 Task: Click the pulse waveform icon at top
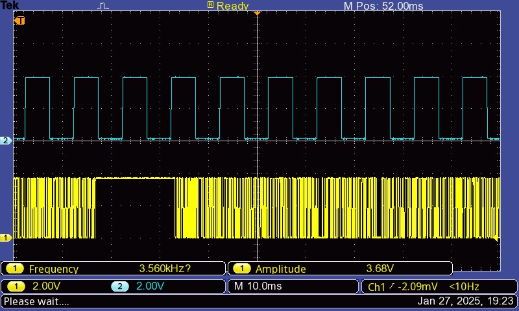pos(104,6)
